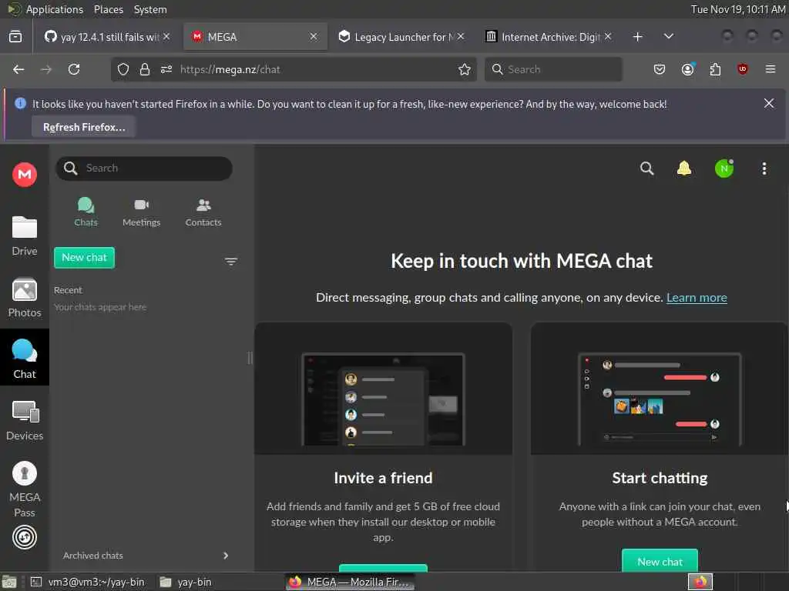Open the green N account avatar

click(724, 169)
